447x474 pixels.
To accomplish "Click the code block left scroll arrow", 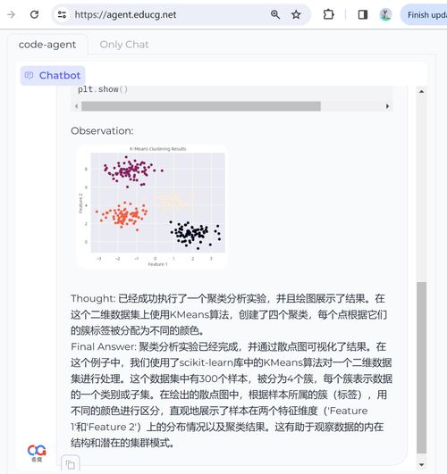I will [x=76, y=106].
